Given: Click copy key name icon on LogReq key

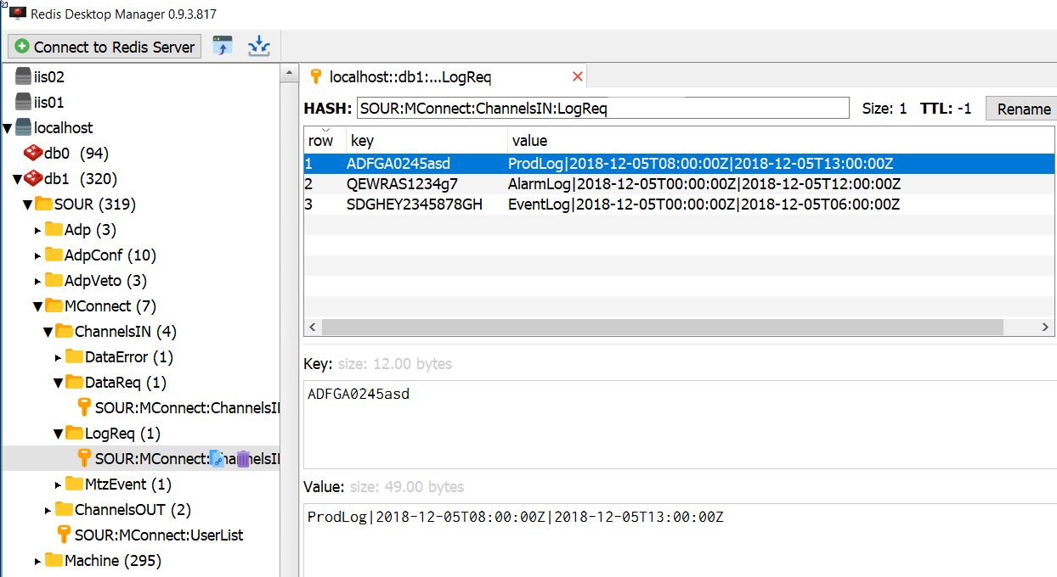Looking at the screenshot, I should [x=218, y=459].
